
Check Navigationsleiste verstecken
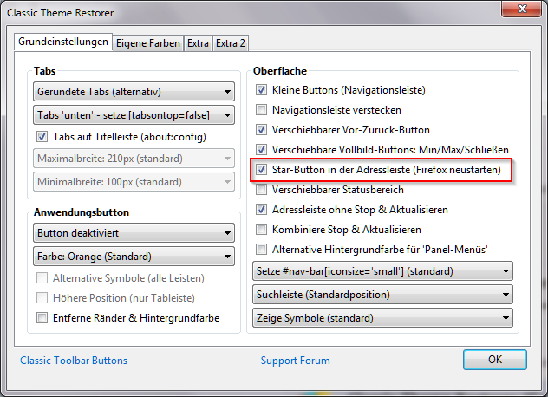[262, 110]
